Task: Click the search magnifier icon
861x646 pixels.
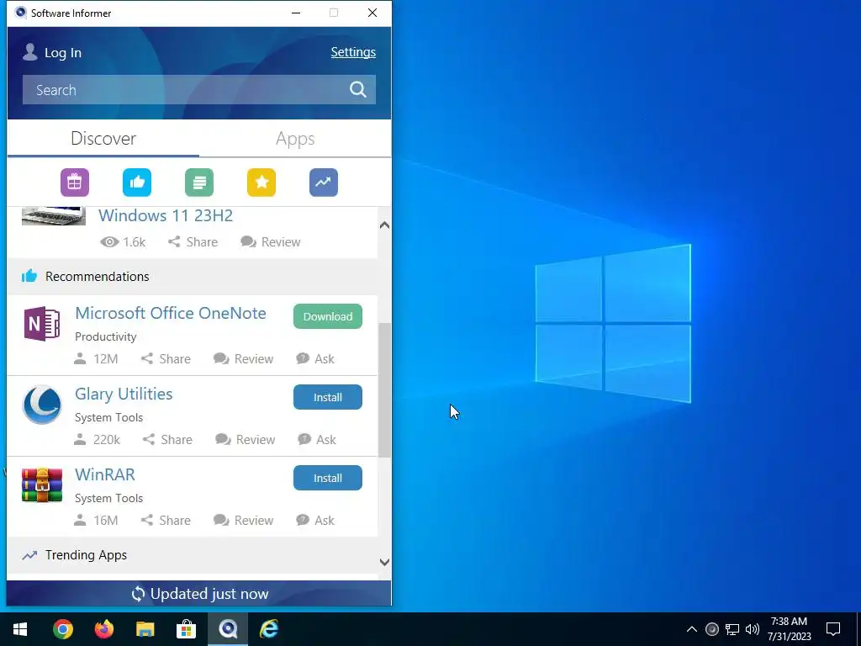Action: pos(358,89)
